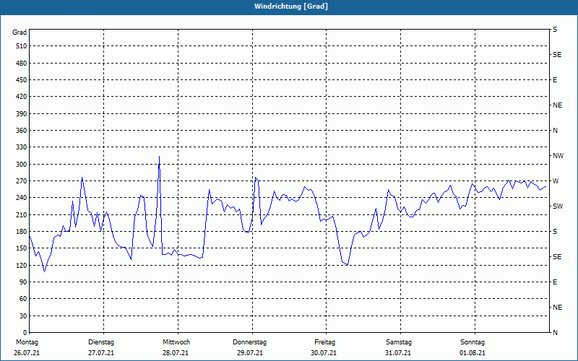This screenshot has width=578, height=361.
Task: Select the 450 left axis value
Action: 22,80
